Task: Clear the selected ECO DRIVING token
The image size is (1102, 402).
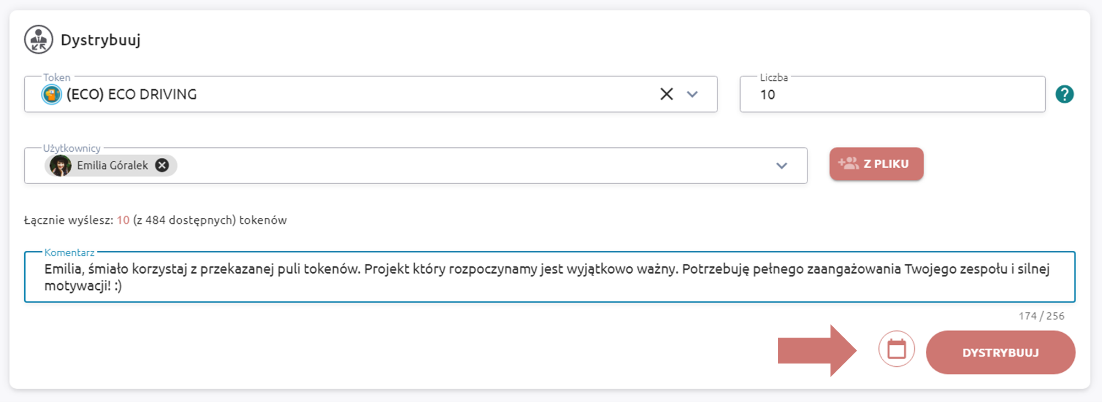Action: pos(666,95)
